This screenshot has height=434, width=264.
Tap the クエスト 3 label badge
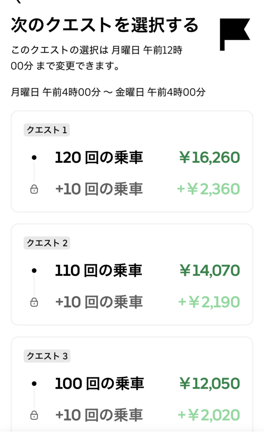[47, 356]
